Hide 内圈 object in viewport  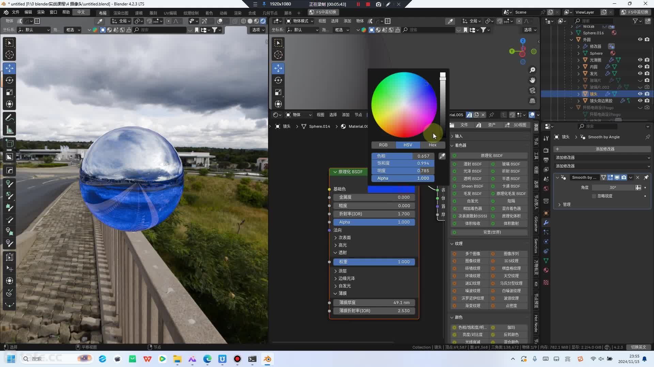click(640, 67)
